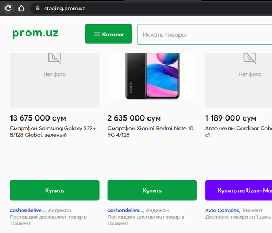Open Смартфон Xiaomi Redmi Note 10 title
272x233 pixels.
click(150, 131)
